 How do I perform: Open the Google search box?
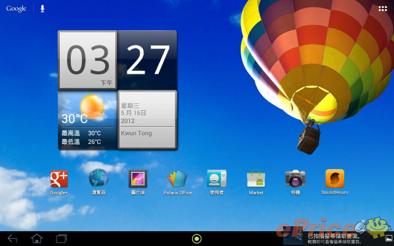pos(17,9)
